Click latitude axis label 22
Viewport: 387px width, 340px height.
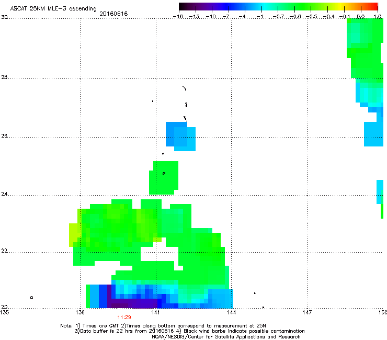pyautogui.click(x=4, y=251)
